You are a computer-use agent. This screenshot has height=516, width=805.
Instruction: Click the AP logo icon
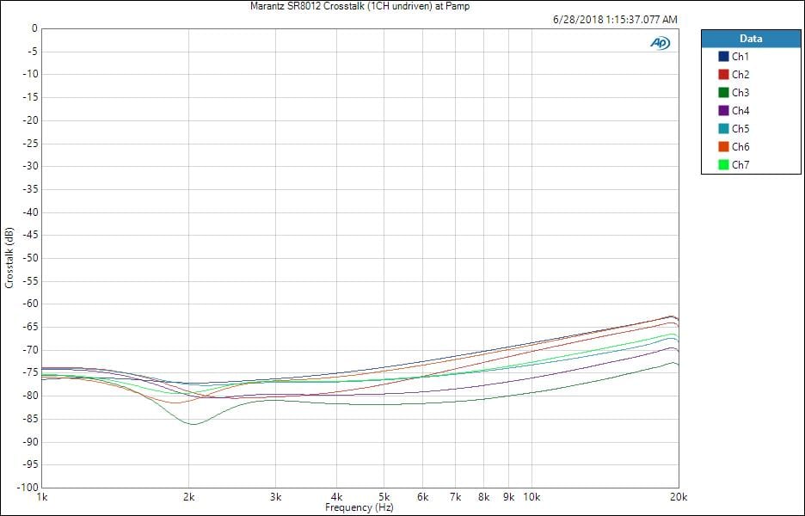point(660,43)
